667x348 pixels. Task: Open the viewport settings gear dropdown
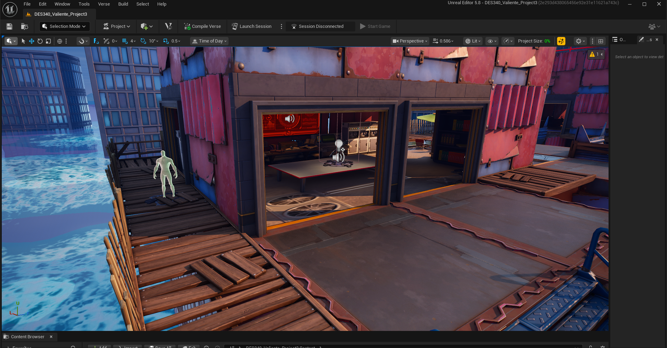pos(580,41)
